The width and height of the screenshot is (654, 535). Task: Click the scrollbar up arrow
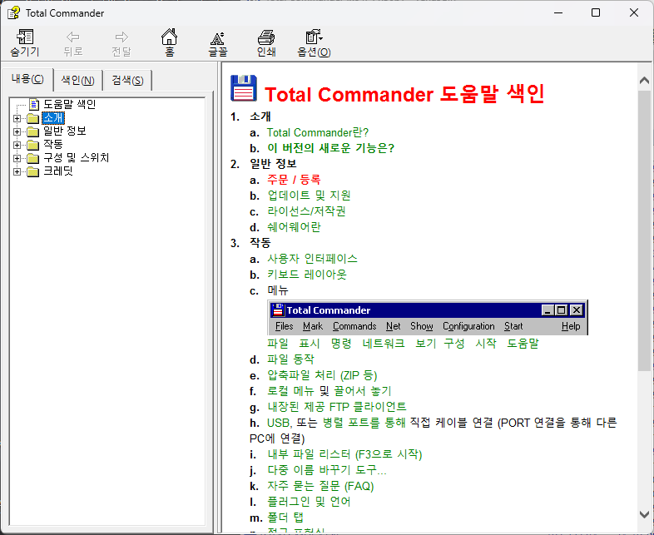pos(644,81)
